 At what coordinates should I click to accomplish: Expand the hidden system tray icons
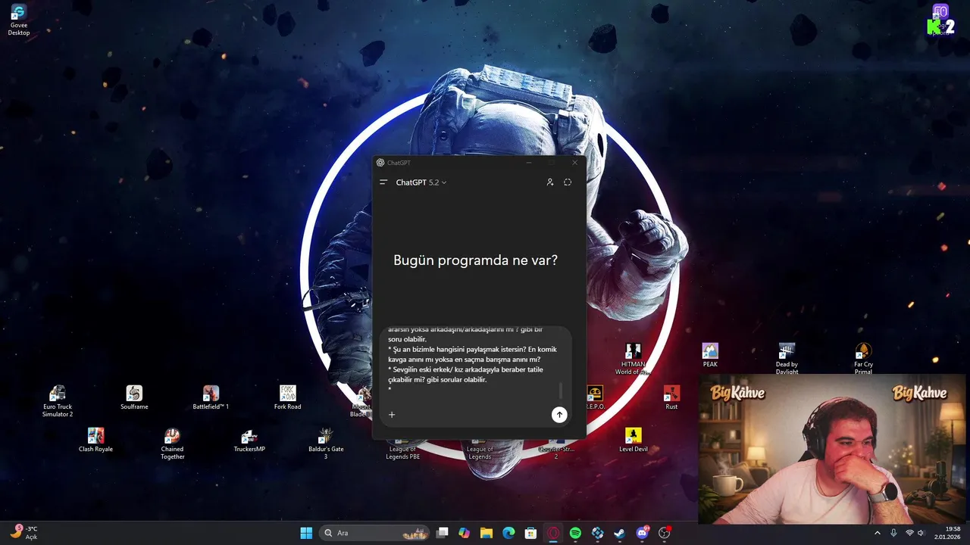point(878,533)
